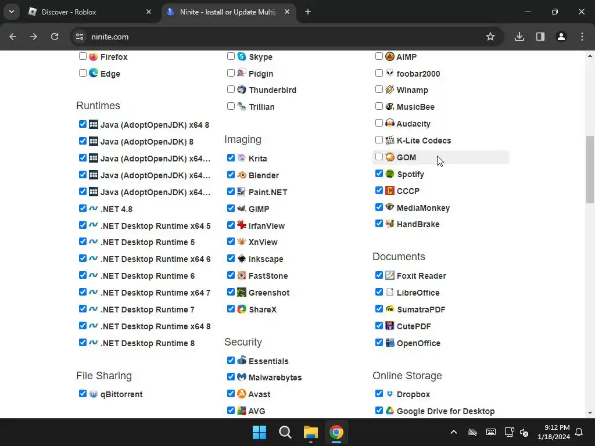
Task: Click the ninite.com address bar
Action: pyautogui.click(x=287, y=37)
